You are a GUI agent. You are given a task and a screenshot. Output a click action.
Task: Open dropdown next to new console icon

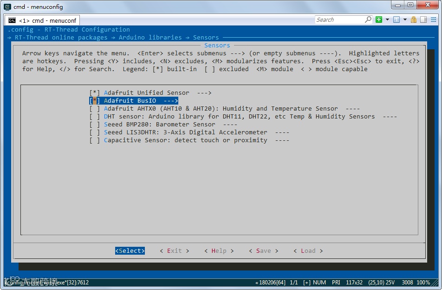point(387,20)
